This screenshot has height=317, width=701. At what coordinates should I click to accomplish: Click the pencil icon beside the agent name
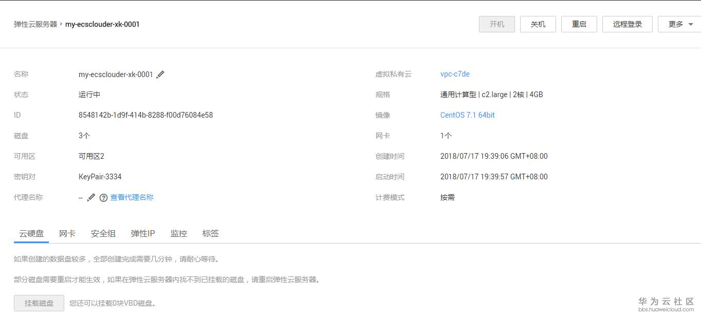[x=91, y=197]
